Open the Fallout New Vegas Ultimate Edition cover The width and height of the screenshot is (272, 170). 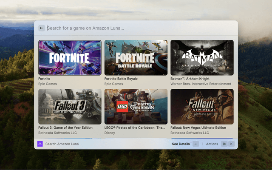(x=202, y=107)
